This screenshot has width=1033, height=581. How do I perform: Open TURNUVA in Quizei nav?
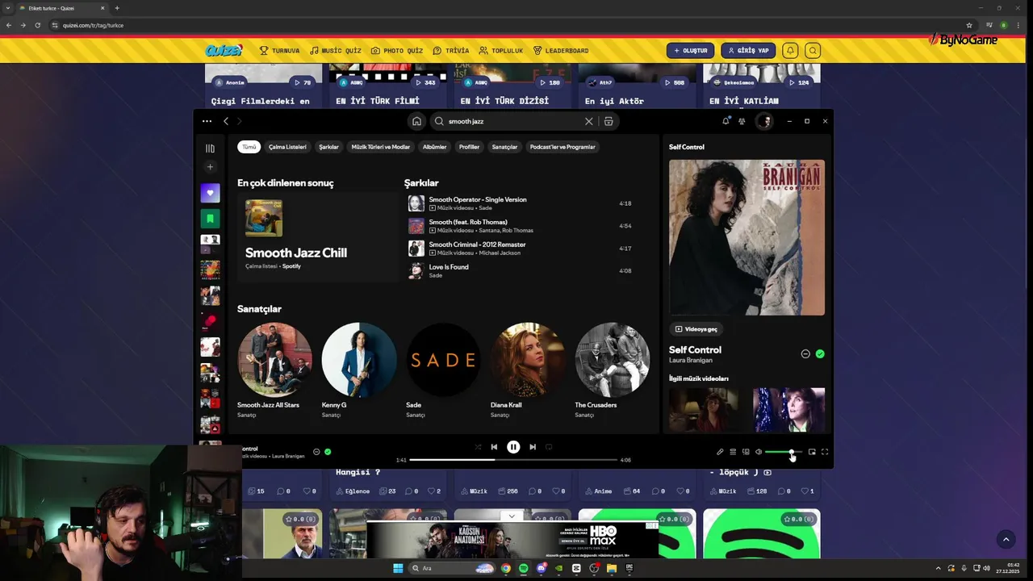[279, 51]
